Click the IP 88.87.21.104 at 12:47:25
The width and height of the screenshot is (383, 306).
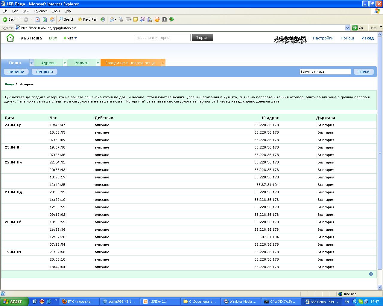click(268, 185)
